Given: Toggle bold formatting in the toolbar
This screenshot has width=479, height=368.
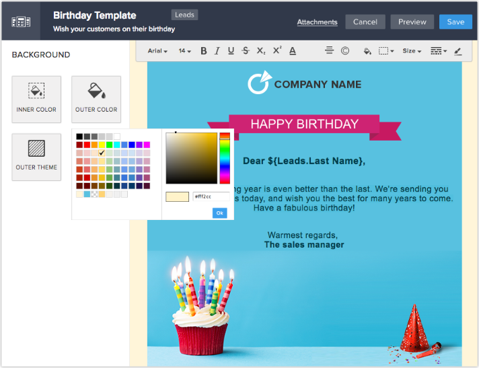Looking at the screenshot, I should [x=204, y=51].
